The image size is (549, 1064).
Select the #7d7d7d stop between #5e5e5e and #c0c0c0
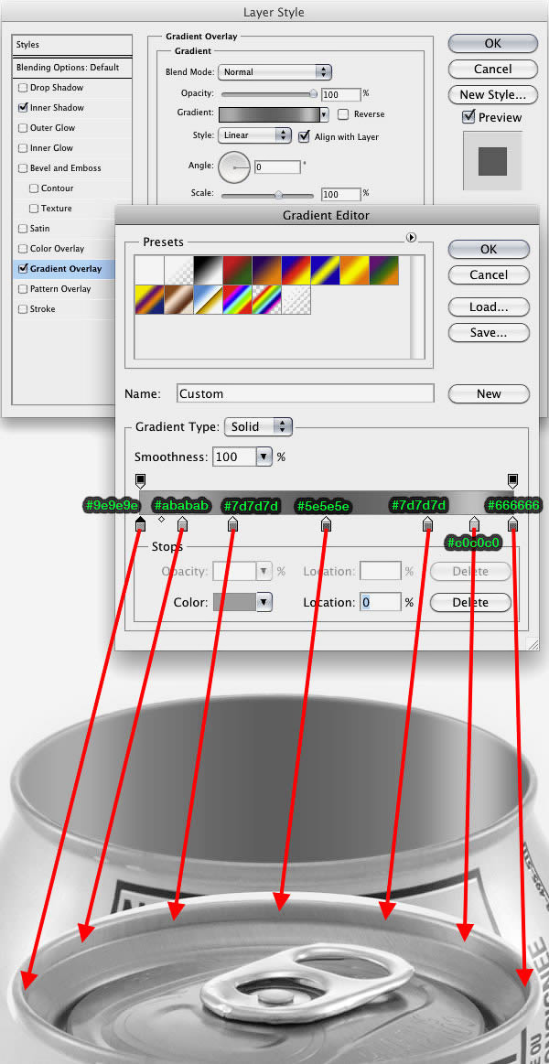click(x=427, y=524)
